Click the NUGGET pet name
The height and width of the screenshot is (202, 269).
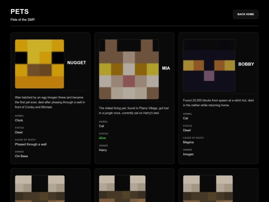[77, 63]
